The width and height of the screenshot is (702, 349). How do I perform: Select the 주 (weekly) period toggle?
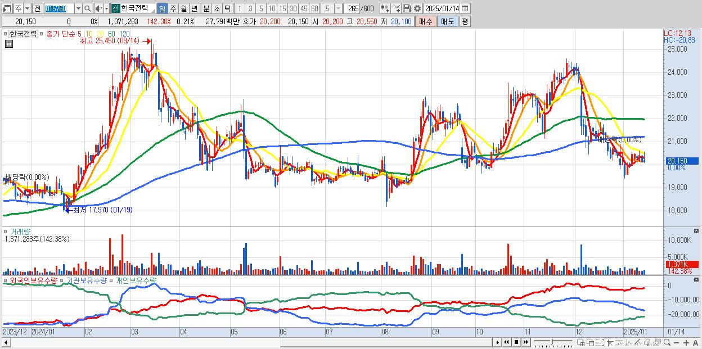point(173,8)
